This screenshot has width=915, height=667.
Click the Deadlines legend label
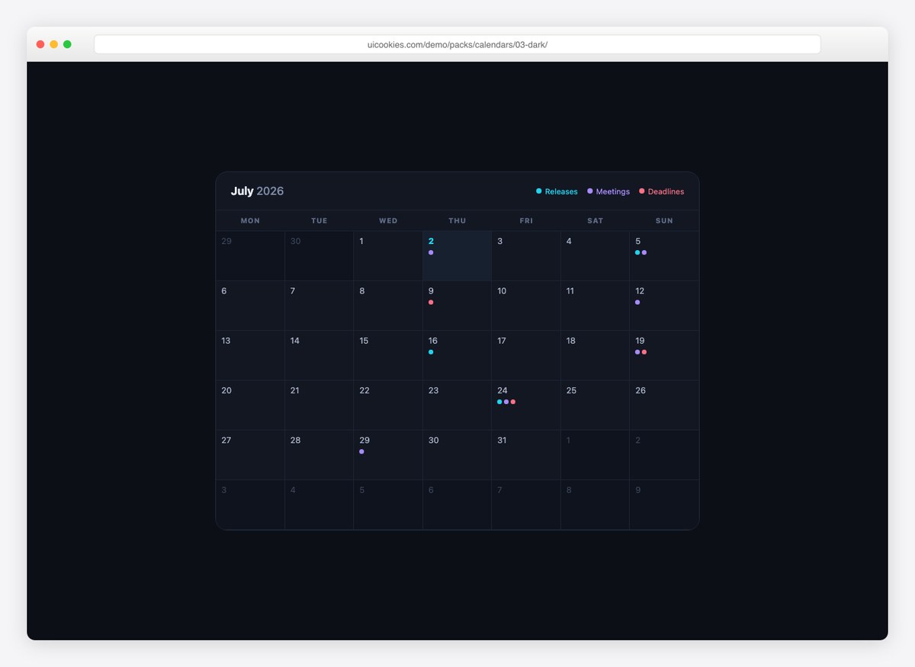point(666,191)
